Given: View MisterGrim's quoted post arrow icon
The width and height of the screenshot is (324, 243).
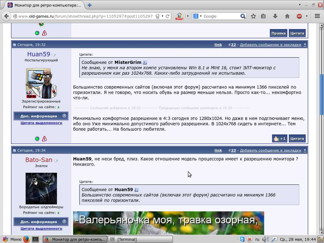Looking at the screenshot, I should (145, 62).
